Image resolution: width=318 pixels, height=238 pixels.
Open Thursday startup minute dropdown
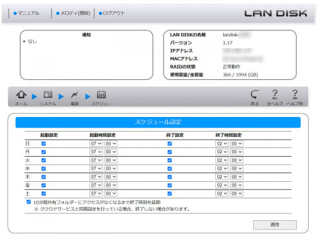click(x=111, y=177)
